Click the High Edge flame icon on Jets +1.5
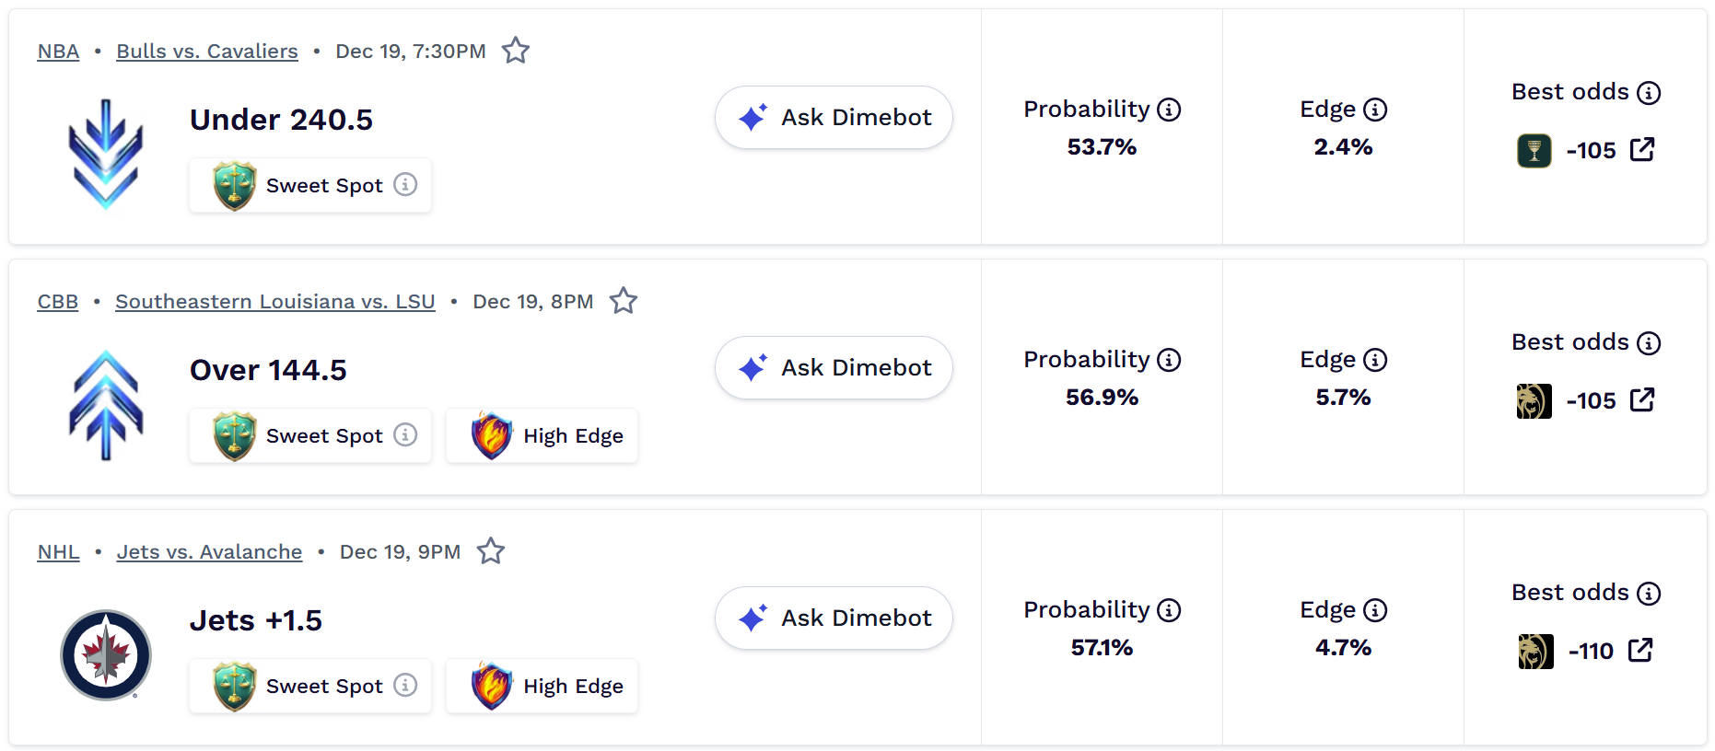 point(492,686)
